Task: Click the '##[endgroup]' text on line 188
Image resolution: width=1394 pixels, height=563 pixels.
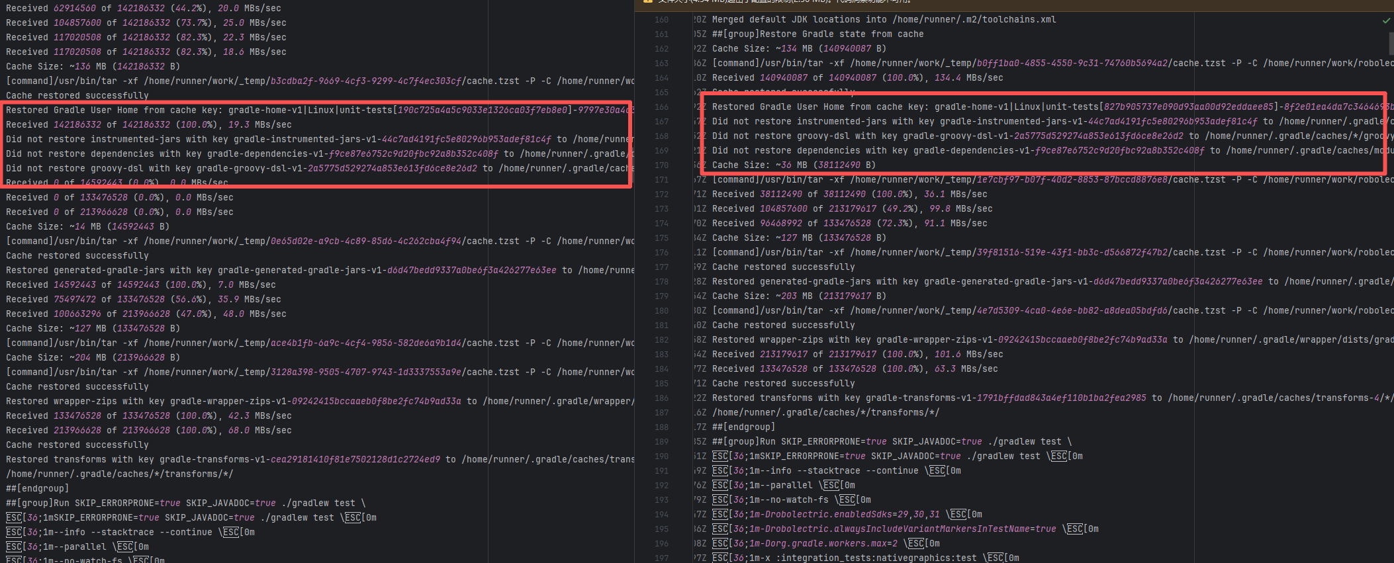Action: 743,427
